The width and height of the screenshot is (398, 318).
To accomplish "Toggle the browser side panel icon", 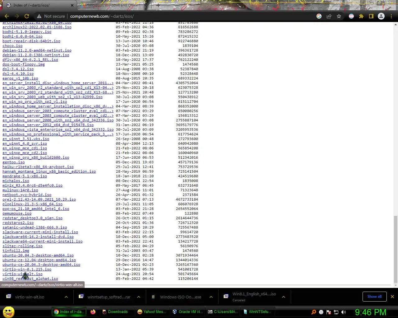I will pyautogui.click(x=371, y=16).
